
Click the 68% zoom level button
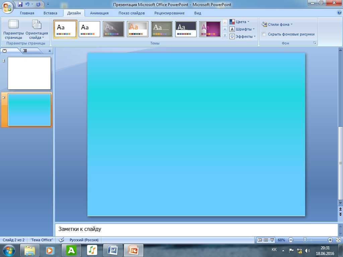point(281,240)
